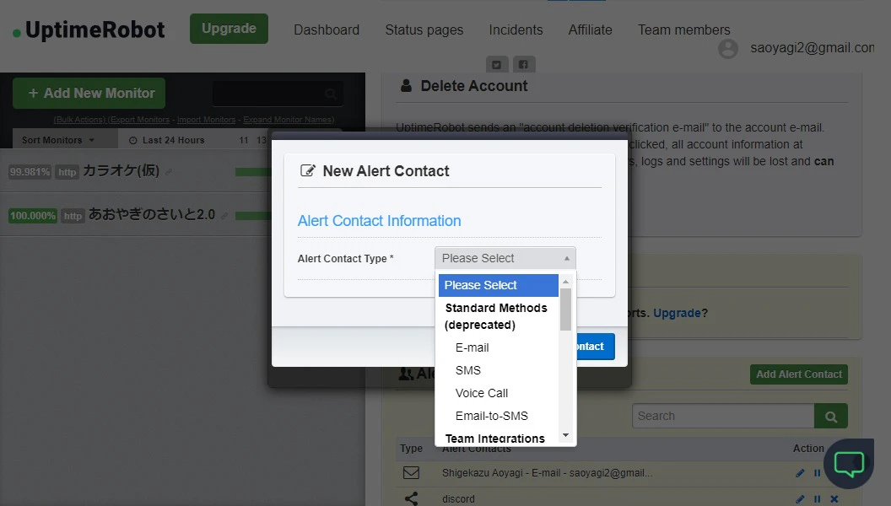Click the discord share type icon
This screenshot has height=506, width=891.
411,498
